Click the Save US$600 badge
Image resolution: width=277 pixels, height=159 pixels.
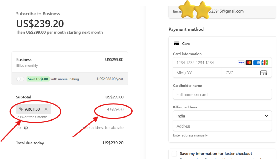(38, 79)
